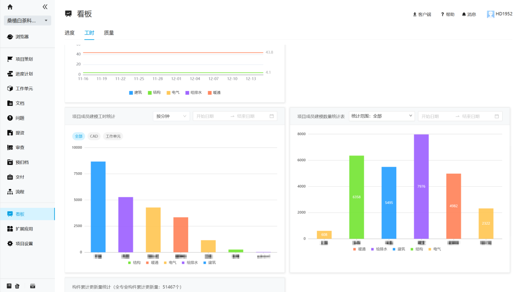Select the CAD filter chip
The image size is (520, 292).
pos(94,136)
